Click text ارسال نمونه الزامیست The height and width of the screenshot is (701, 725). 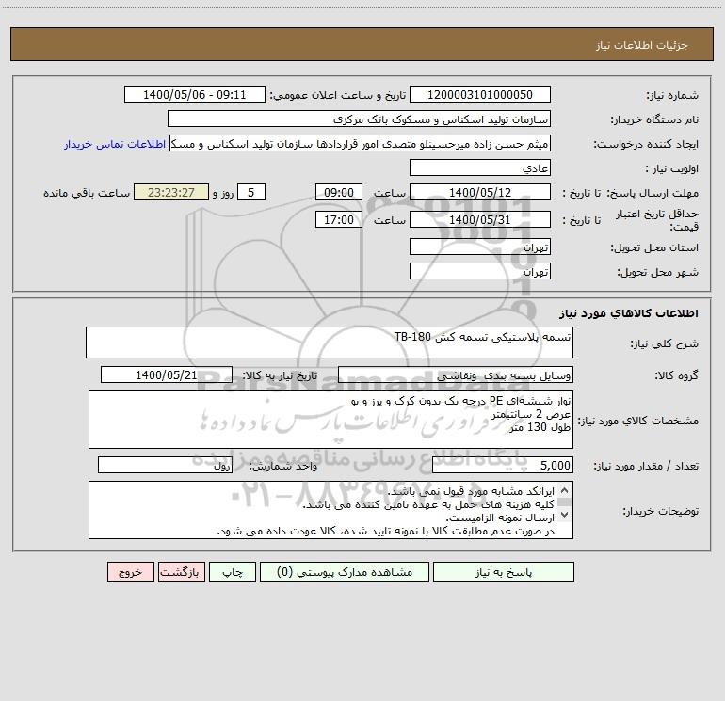click(x=500, y=518)
